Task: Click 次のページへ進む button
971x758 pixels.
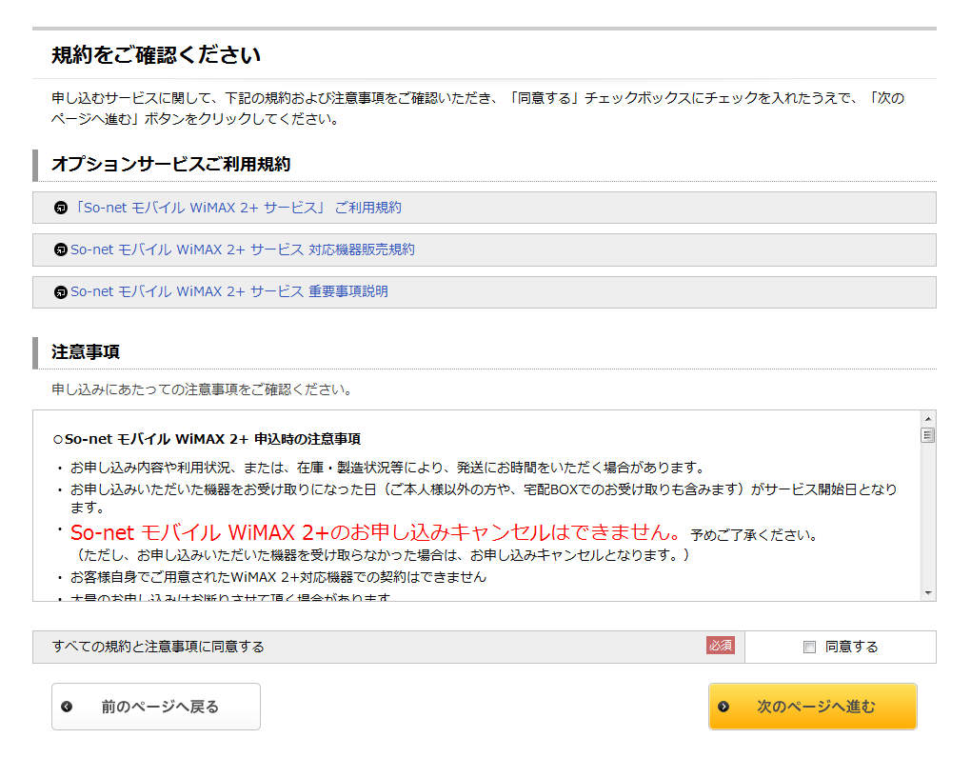Action: (x=812, y=707)
